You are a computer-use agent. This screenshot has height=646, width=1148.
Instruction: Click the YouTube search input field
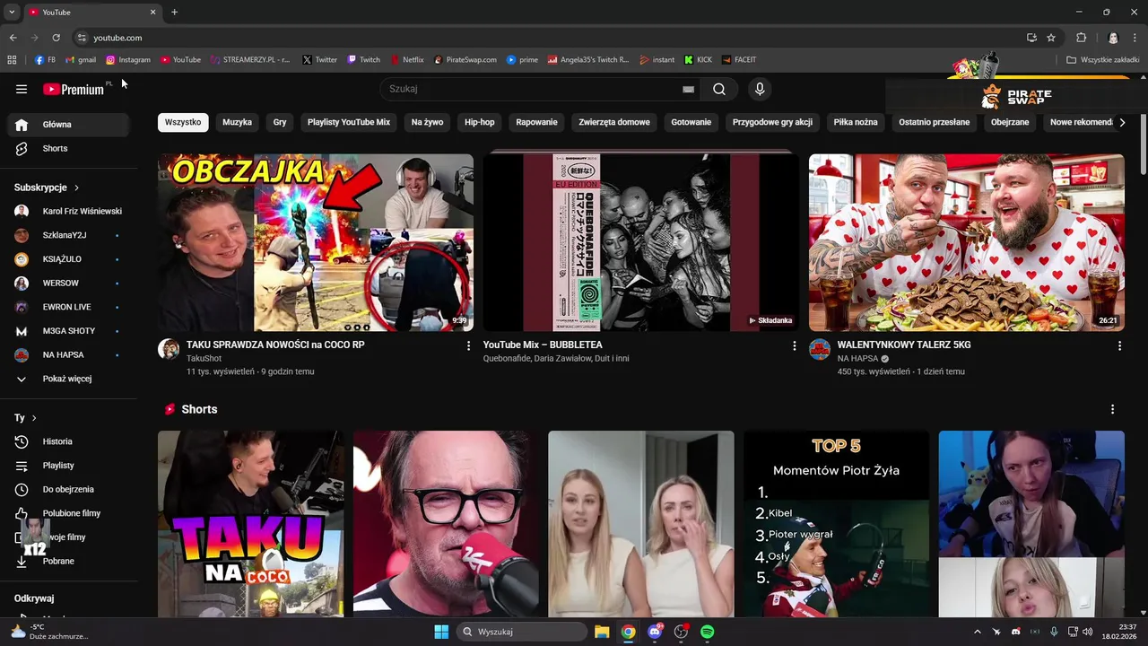coord(533,89)
